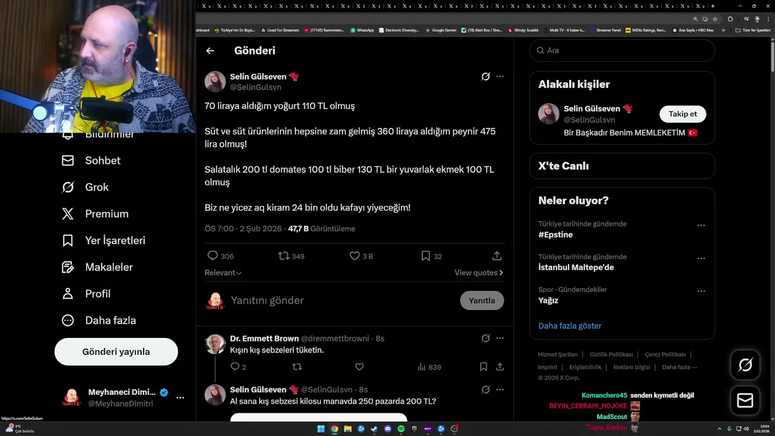This screenshot has width=775, height=436.
Task: More options on Selin Gülseven's reply comment
Action: click(500, 389)
